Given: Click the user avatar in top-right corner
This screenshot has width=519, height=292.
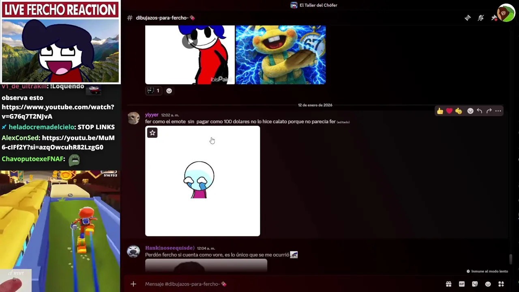Looking at the screenshot, I should pos(506,13).
